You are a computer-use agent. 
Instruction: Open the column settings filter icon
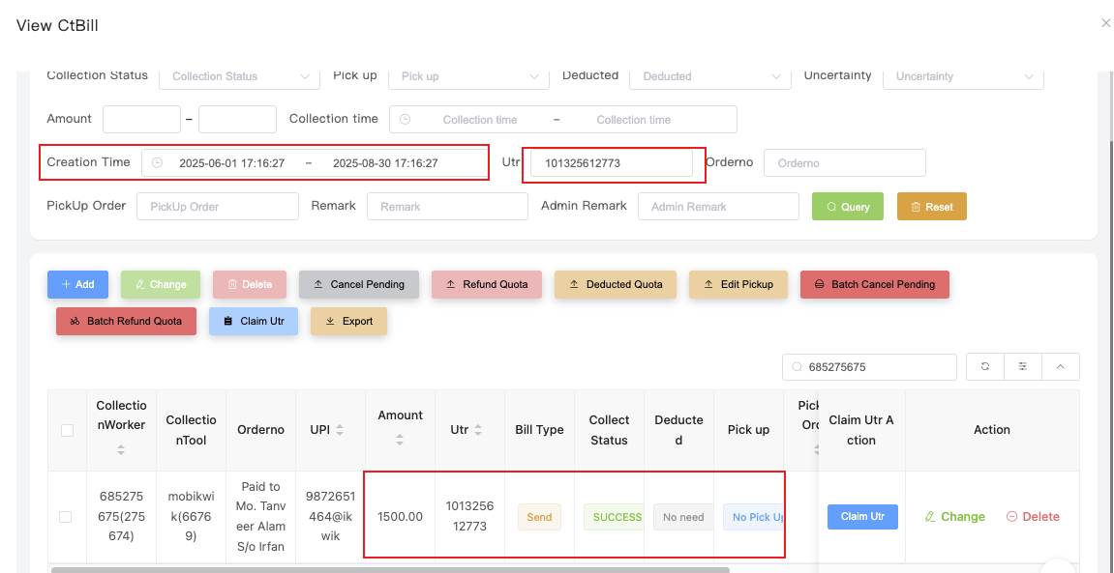click(x=1023, y=367)
